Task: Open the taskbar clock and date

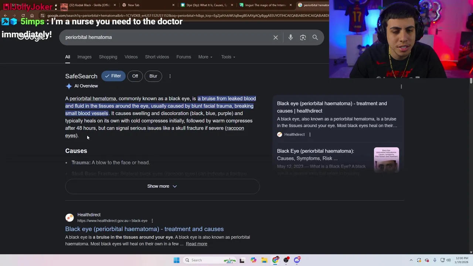Action: 462,260
